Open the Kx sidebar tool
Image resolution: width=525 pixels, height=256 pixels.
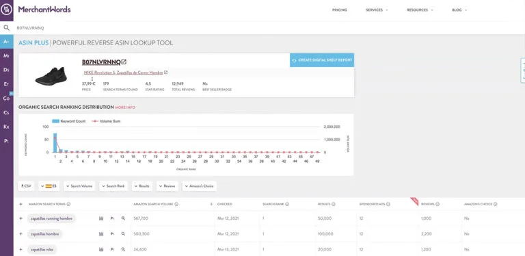[x=6, y=127]
